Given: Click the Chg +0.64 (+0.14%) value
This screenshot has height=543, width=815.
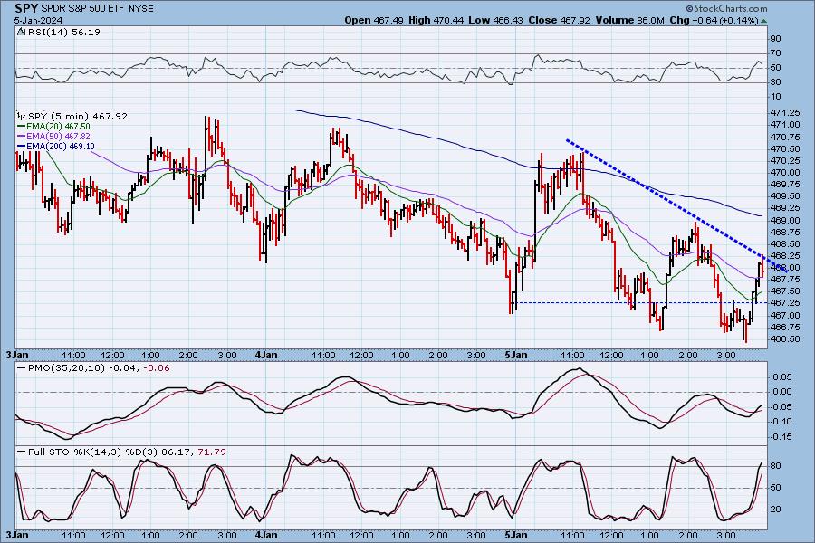Looking at the screenshot, I should click(714, 20).
